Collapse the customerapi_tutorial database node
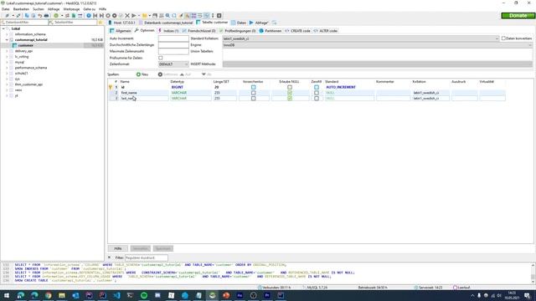This screenshot has width=536, height=301. [x=7, y=40]
